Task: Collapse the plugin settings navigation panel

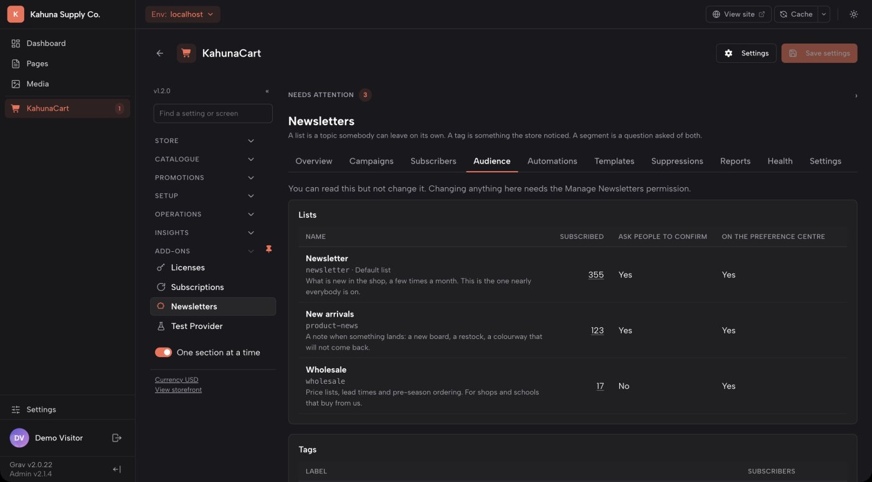Action: [267, 91]
